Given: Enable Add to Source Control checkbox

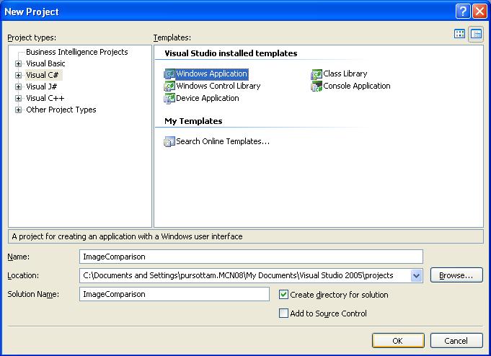Looking at the screenshot, I should 283,313.
